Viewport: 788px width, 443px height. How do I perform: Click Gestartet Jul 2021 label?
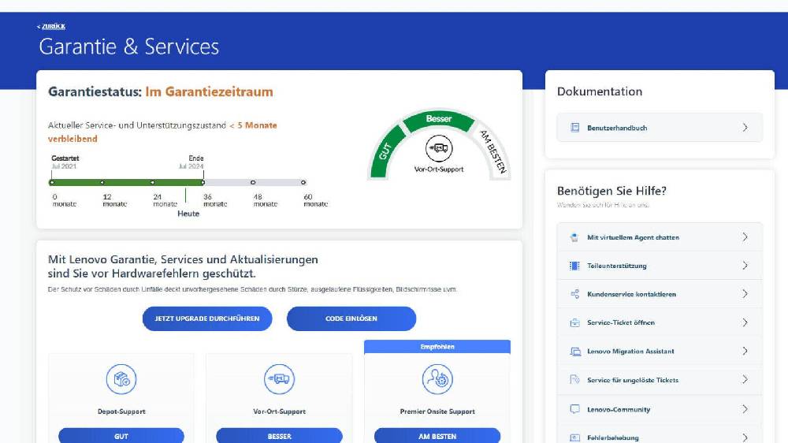(65, 162)
